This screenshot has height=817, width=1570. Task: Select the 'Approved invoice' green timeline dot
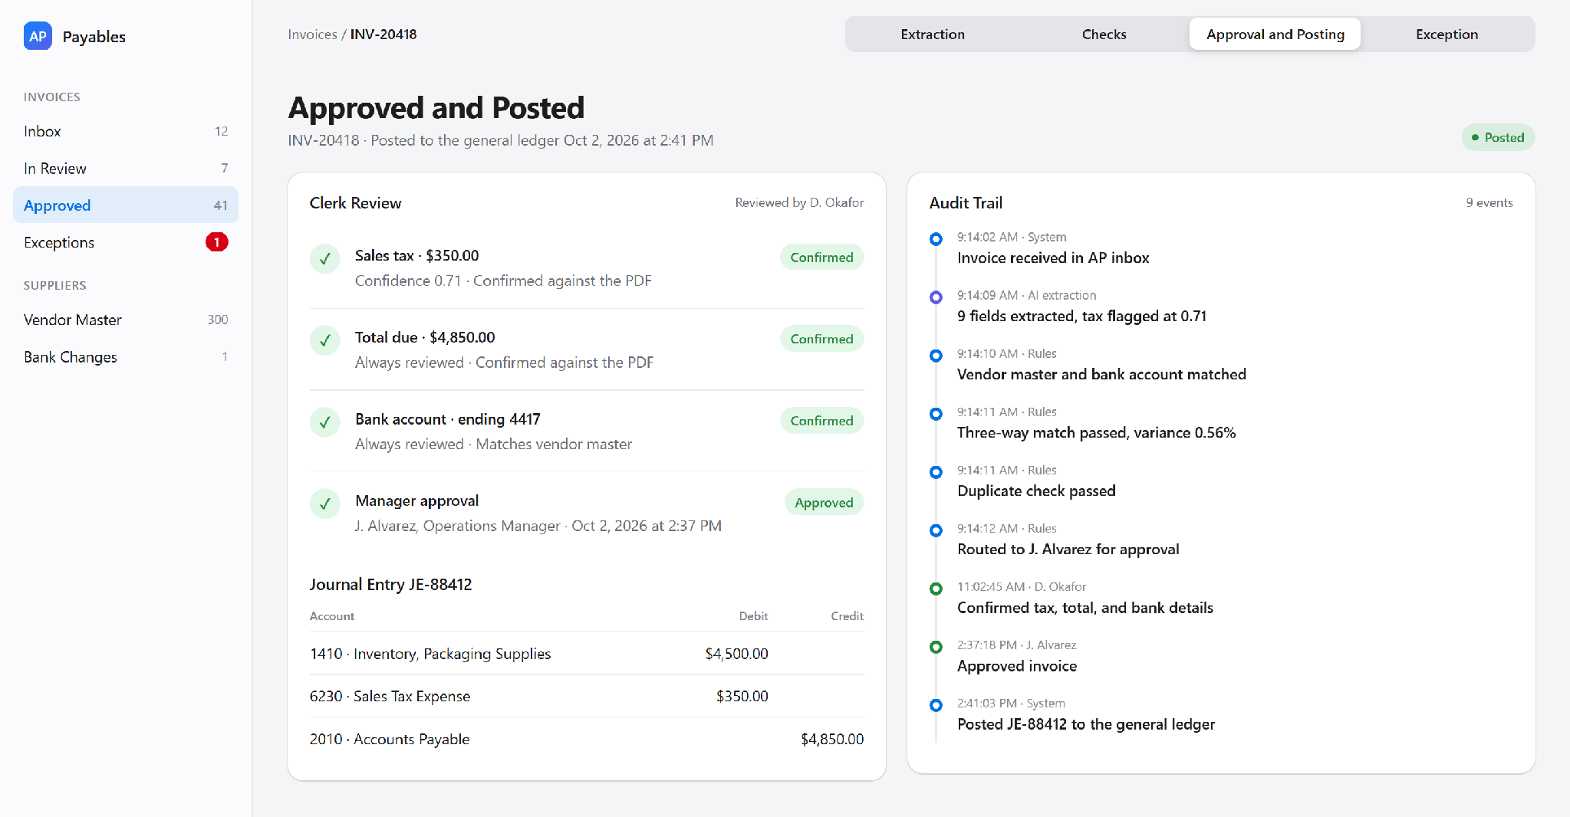(936, 647)
